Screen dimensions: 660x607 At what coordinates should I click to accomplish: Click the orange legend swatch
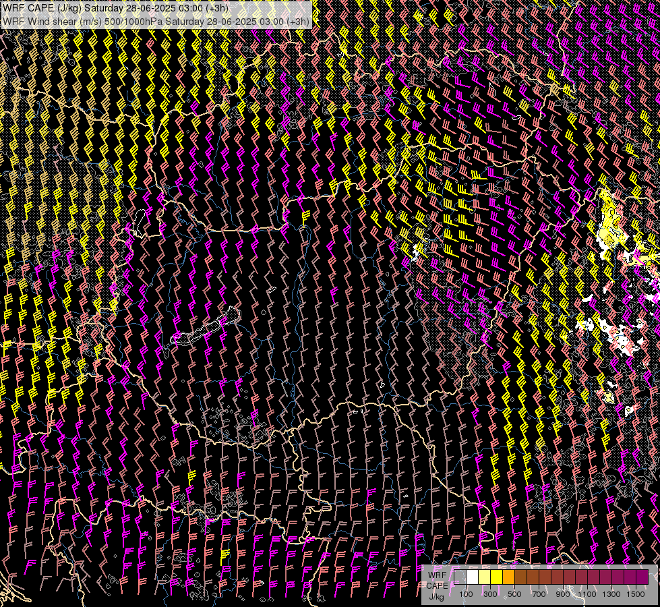[508, 577]
